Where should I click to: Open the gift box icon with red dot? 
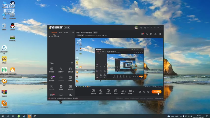pyautogui.click(x=143, y=34)
